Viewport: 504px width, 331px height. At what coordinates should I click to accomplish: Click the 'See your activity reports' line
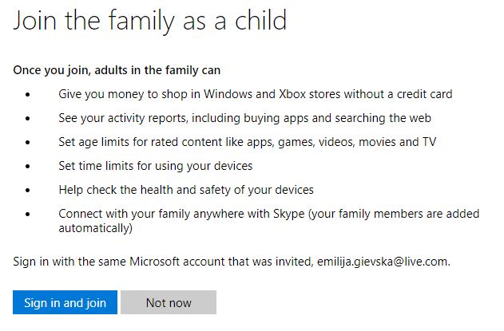(244, 118)
